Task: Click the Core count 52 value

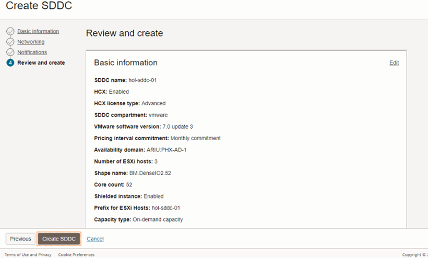Action: click(x=129, y=185)
